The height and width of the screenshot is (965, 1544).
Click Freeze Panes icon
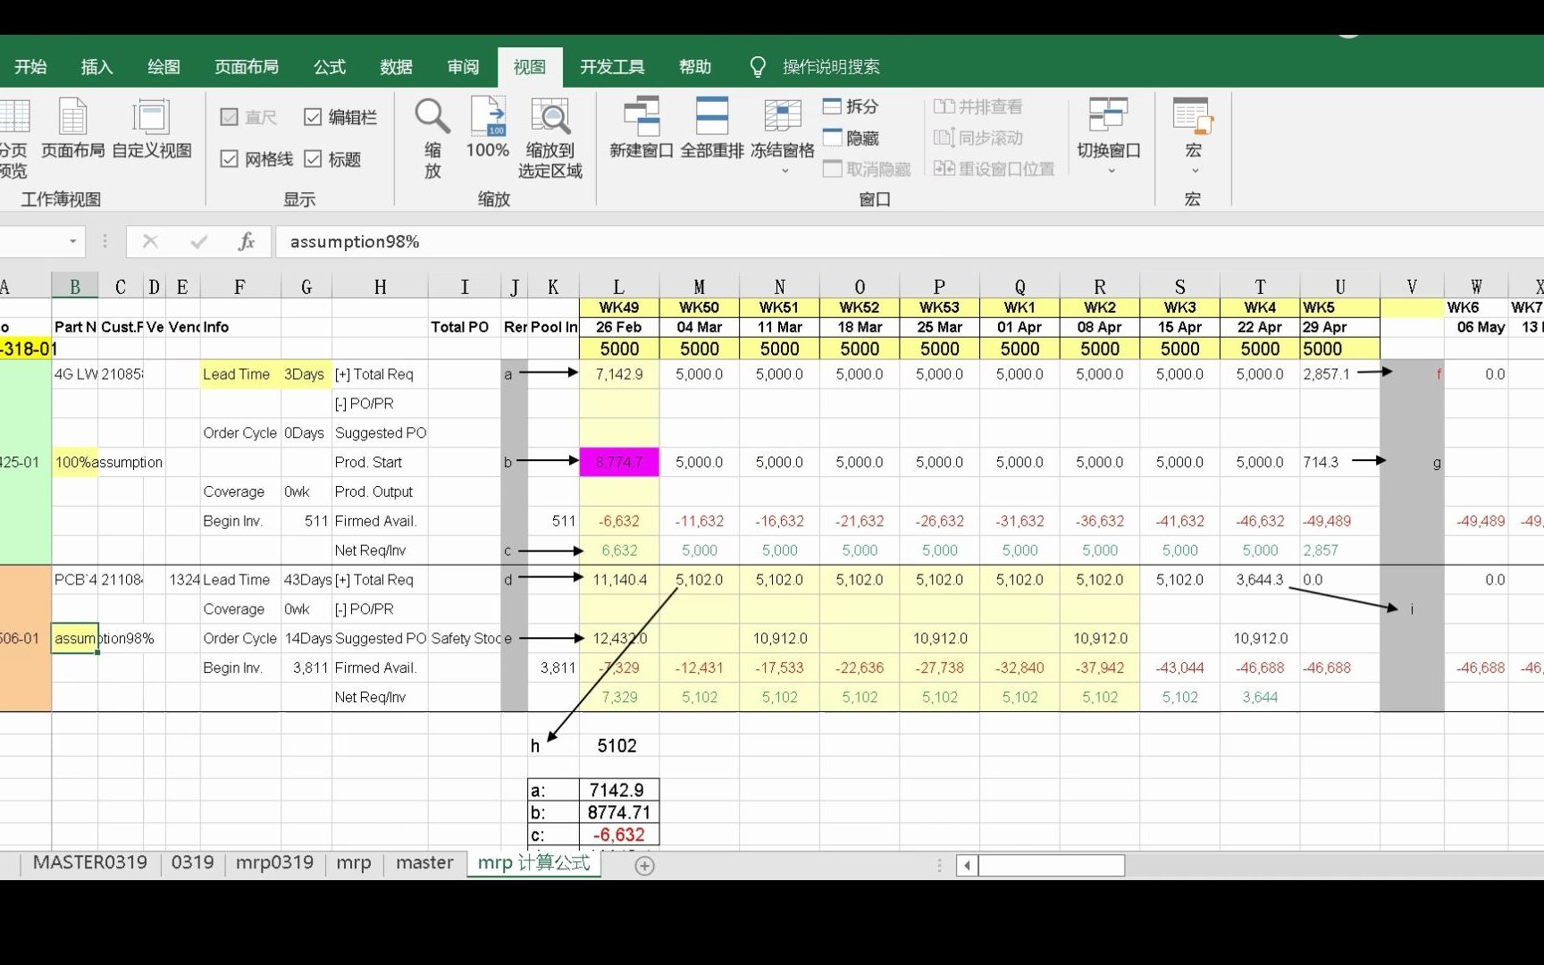[x=783, y=116]
